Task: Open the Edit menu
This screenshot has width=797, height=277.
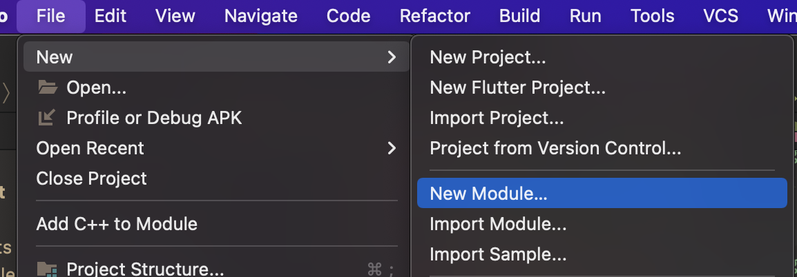Action: [x=111, y=17]
